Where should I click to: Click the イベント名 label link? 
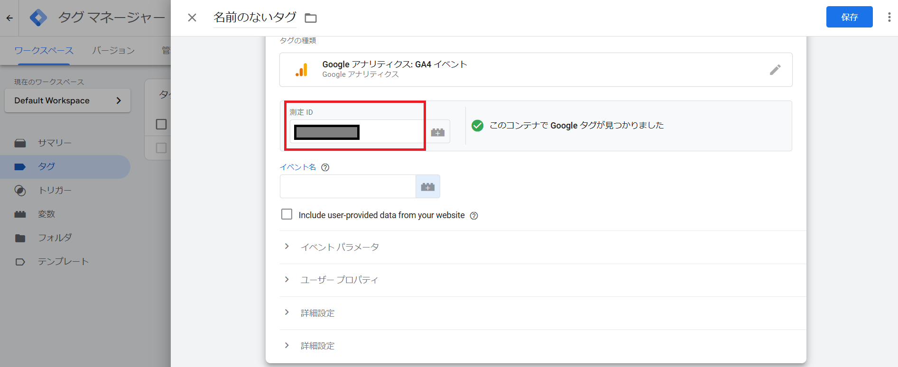pyautogui.click(x=298, y=167)
